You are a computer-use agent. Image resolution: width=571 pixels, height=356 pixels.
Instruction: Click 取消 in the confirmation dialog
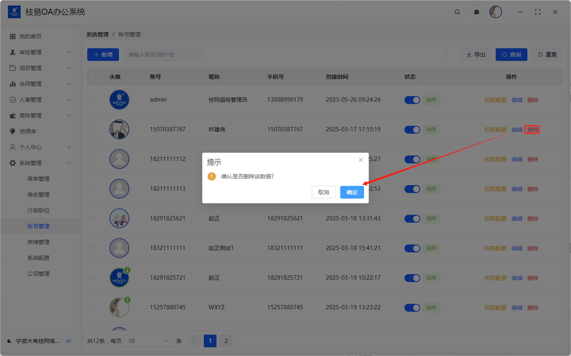(x=323, y=192)
